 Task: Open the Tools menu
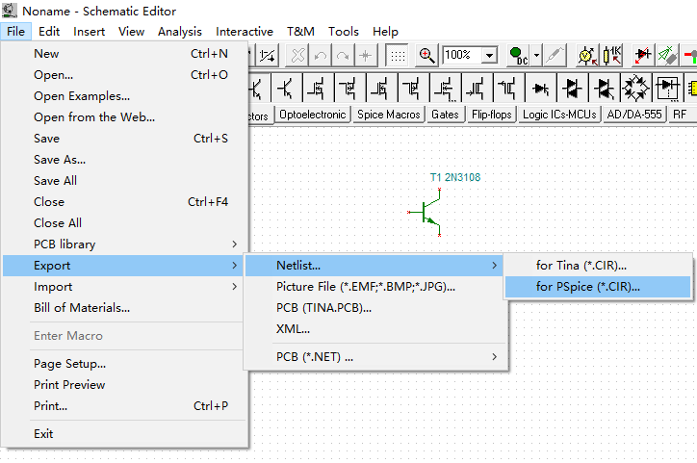[x=343, y=32]
